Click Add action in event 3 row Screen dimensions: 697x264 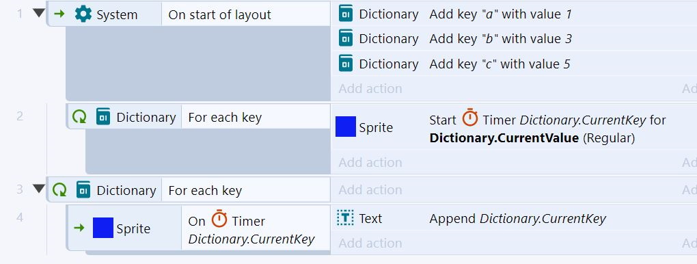click(370, 189)
